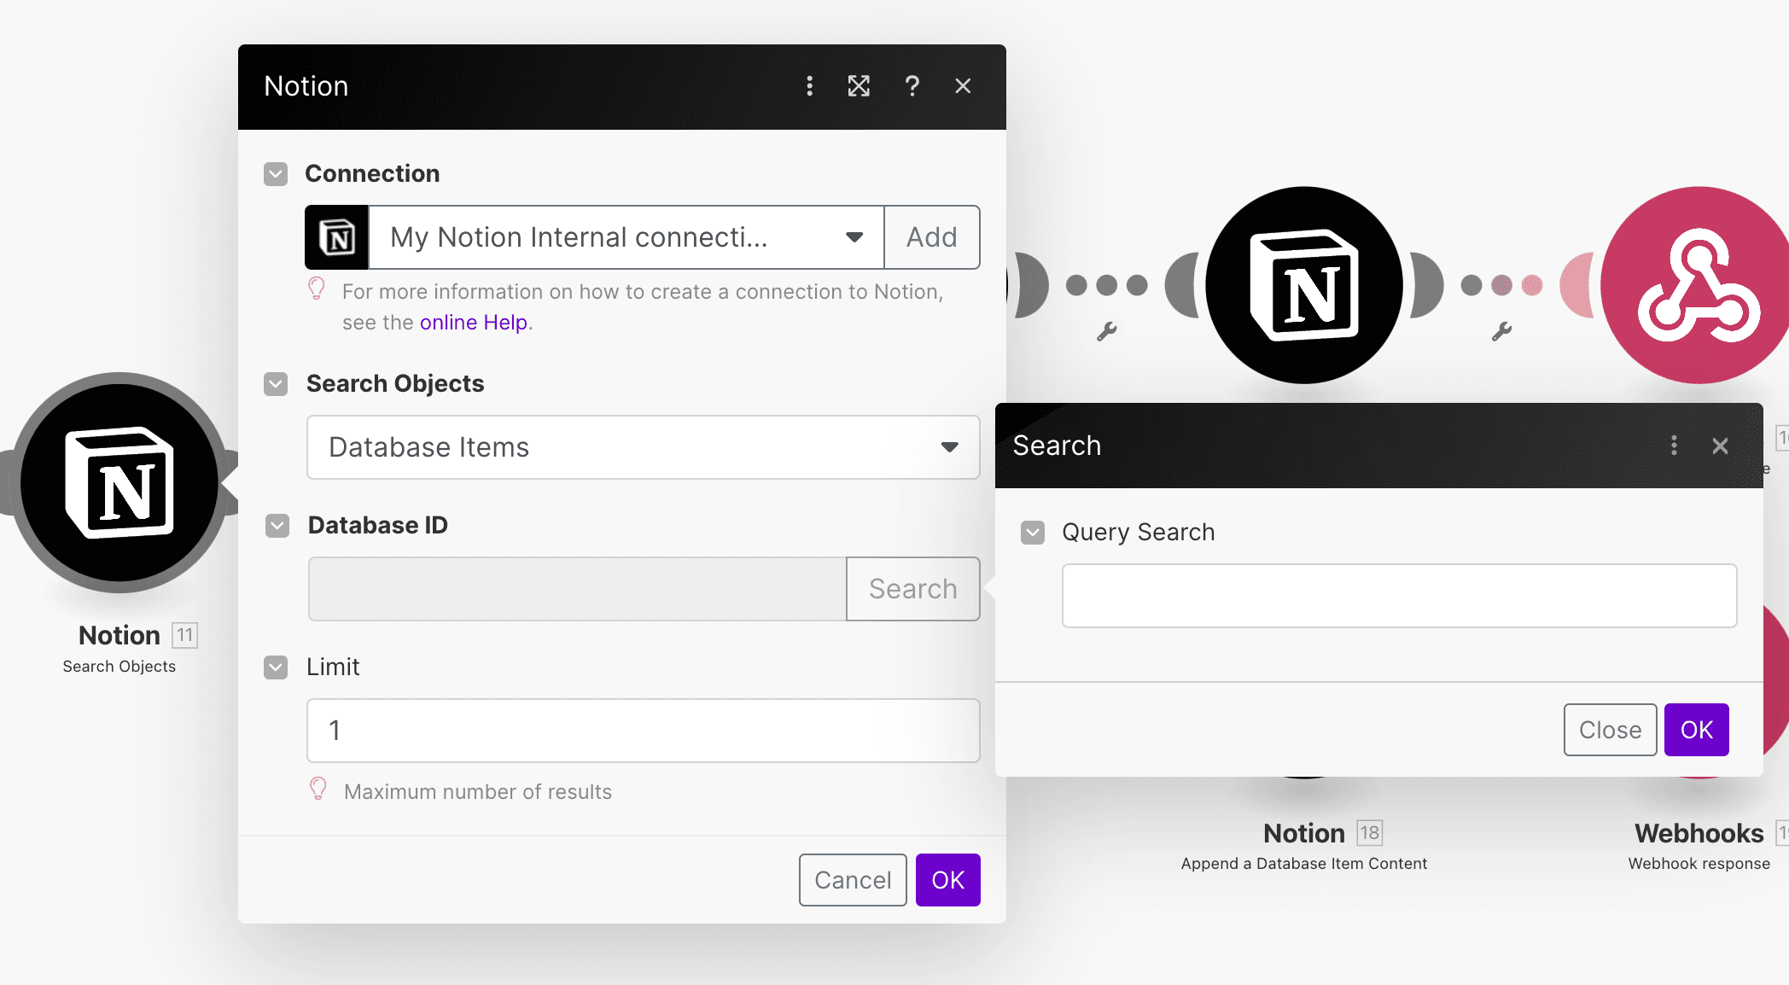Open the Database Items dropdown
The image size is (1789, 985).
coord(643,447)
